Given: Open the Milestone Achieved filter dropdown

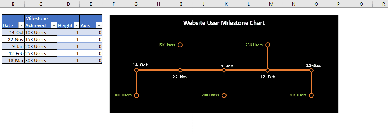Looking at the screenshot, I should (x=54, y=25).
